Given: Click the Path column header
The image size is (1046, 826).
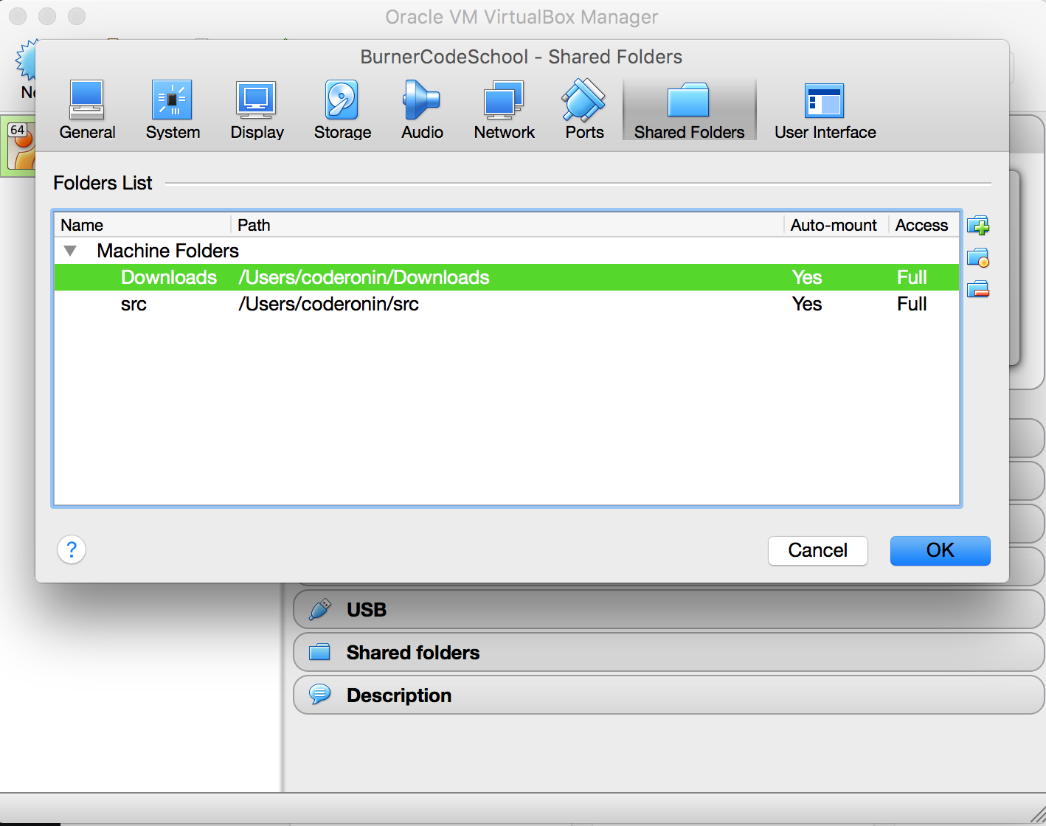Looking at the screenshot, I should [x=507, y=225].
